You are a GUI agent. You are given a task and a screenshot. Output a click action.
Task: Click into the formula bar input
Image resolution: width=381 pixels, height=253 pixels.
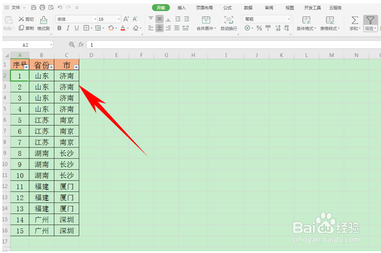[x=233, y=45]
